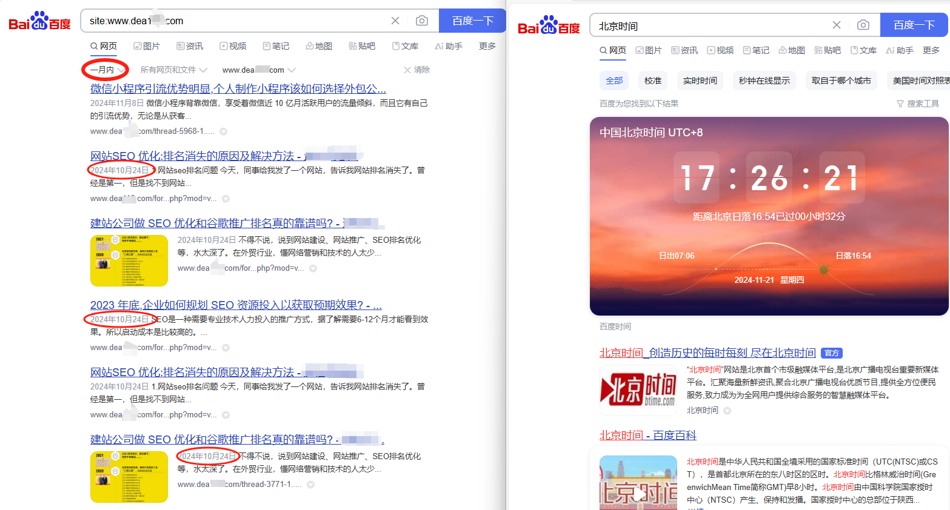Open 更多 menu in left window
The height and width of the screenshot is (510, 950).
487,46
